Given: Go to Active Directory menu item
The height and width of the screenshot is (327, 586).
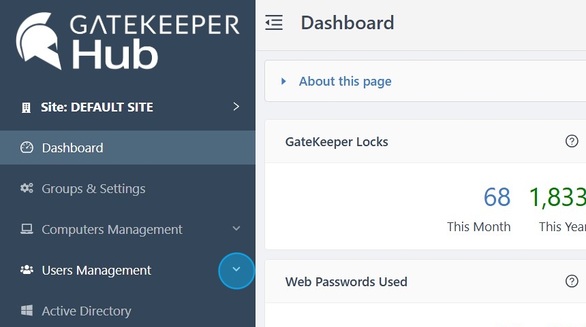Looking at the screenshot, I should (x=127, y=311).
